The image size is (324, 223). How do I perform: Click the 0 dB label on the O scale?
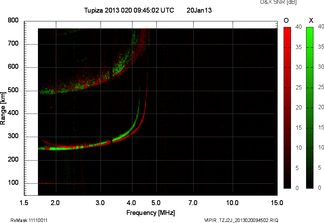[x=297, y=188]
